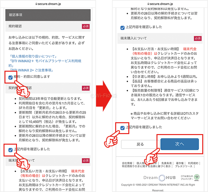Open プレスリリース footer link

point(184,166)
